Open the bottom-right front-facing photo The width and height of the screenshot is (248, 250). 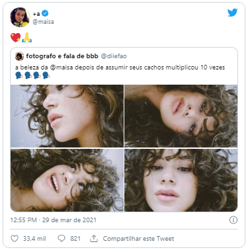181,180
